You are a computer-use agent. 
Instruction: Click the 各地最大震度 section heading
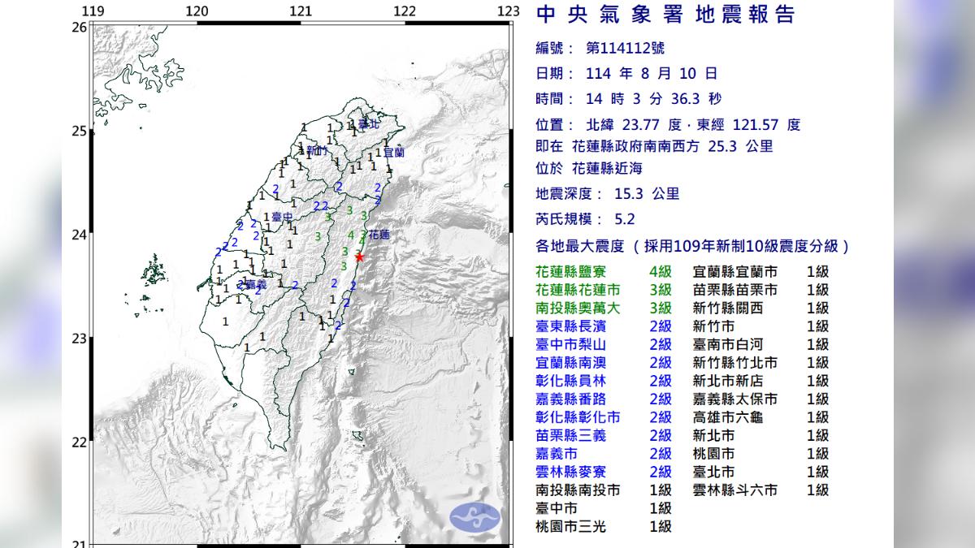coord(693,247)
